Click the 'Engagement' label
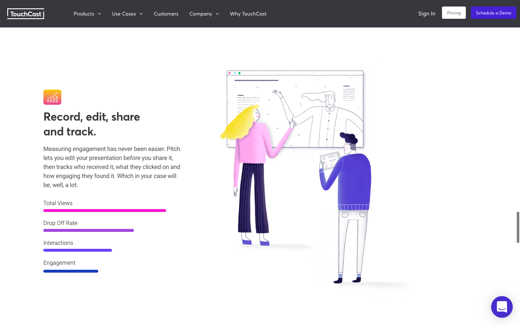 [59, 263]
